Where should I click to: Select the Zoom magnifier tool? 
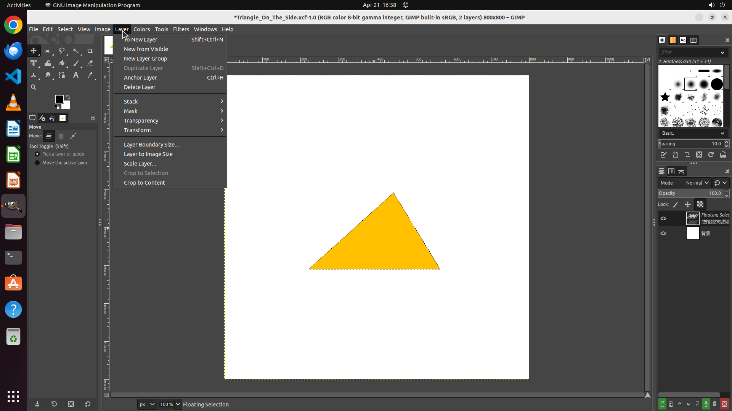point(34,87)
